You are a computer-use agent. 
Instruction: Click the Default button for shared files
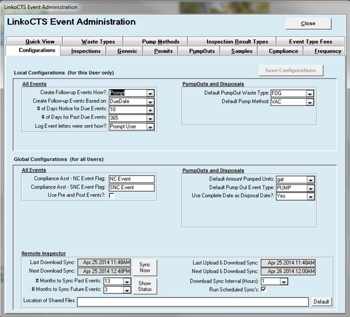(321, 302)
